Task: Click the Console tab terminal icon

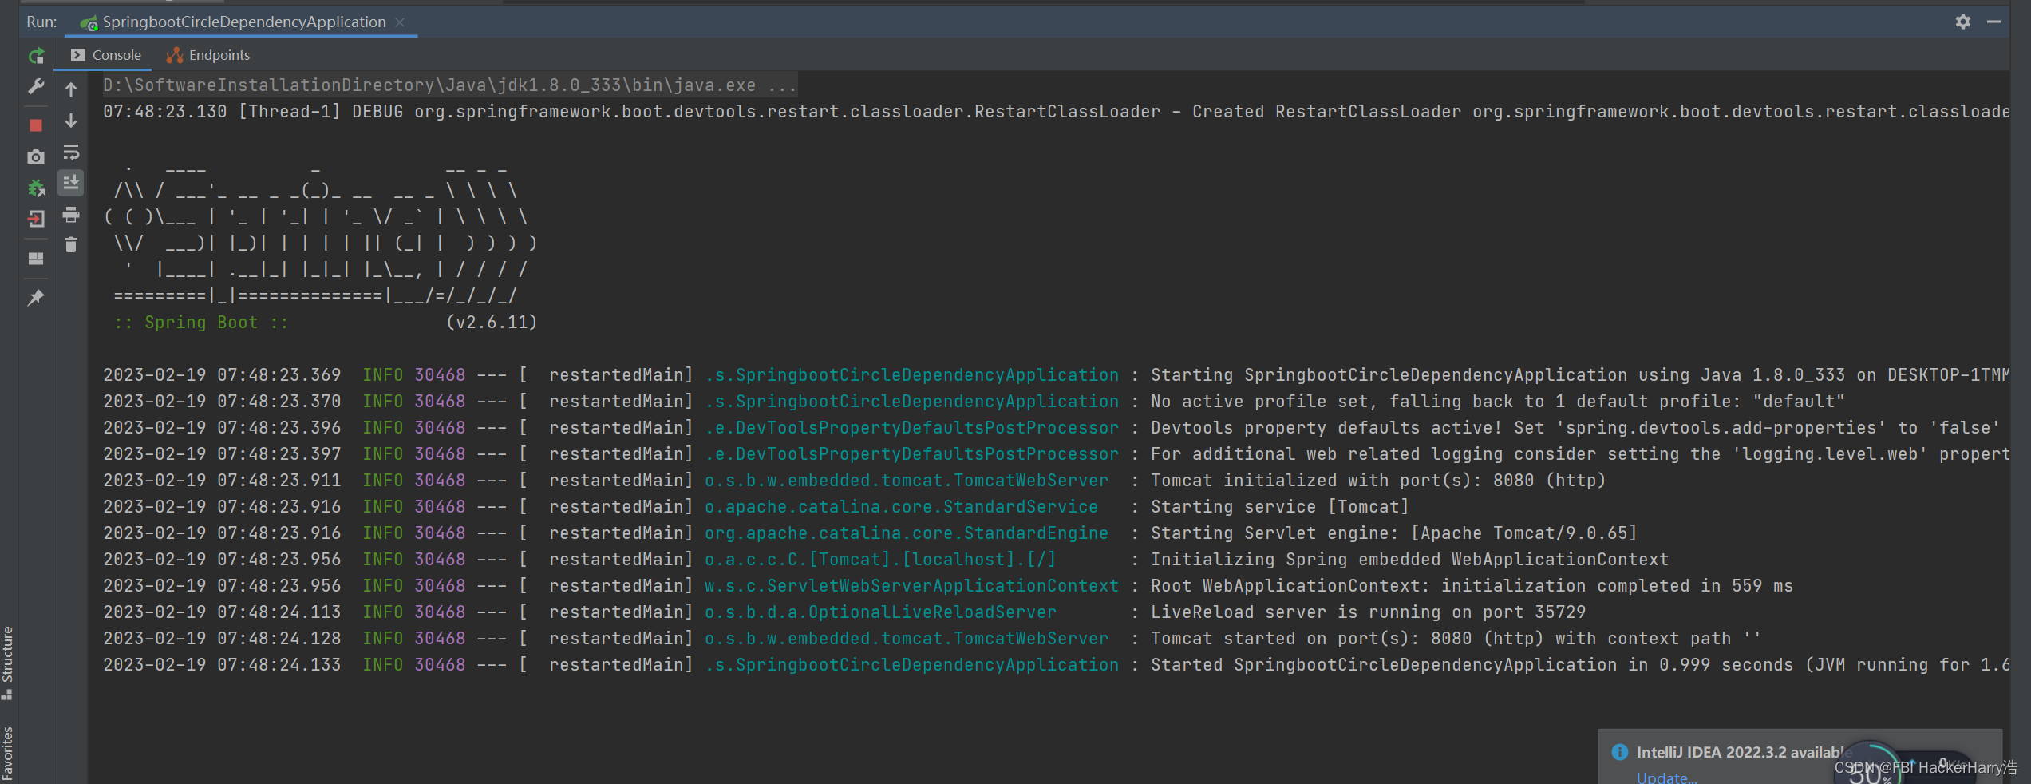Action: [78, 55]
